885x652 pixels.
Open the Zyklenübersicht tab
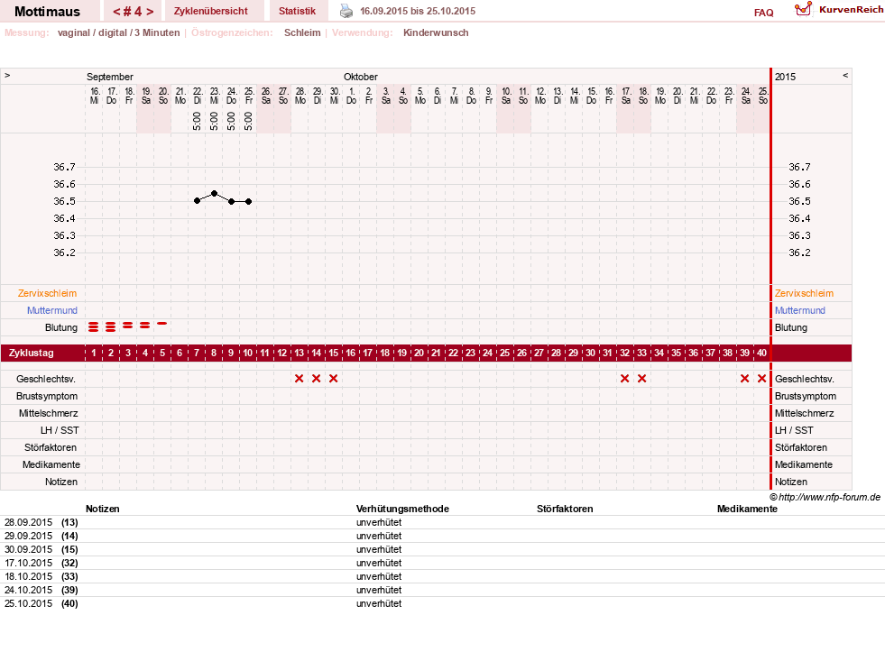[210, 11]
